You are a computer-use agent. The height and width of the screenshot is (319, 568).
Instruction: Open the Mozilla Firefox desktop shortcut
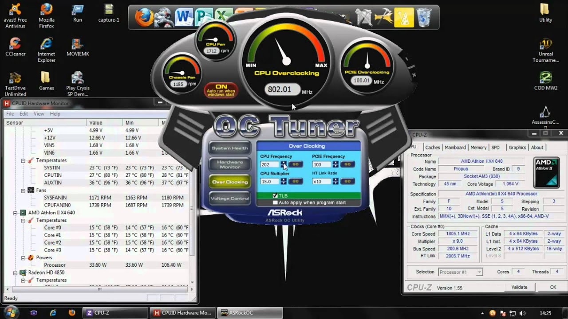47,16
